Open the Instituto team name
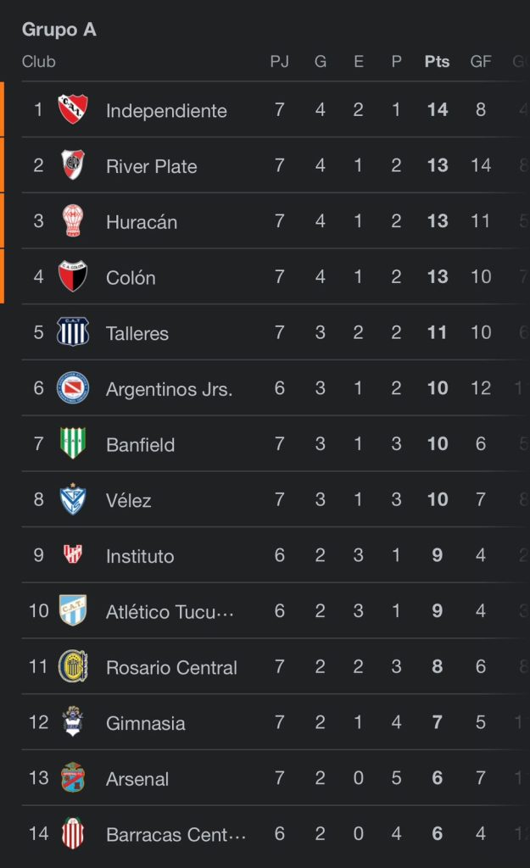Viewport: 530px width, 868px height. [x=140, y=556]
